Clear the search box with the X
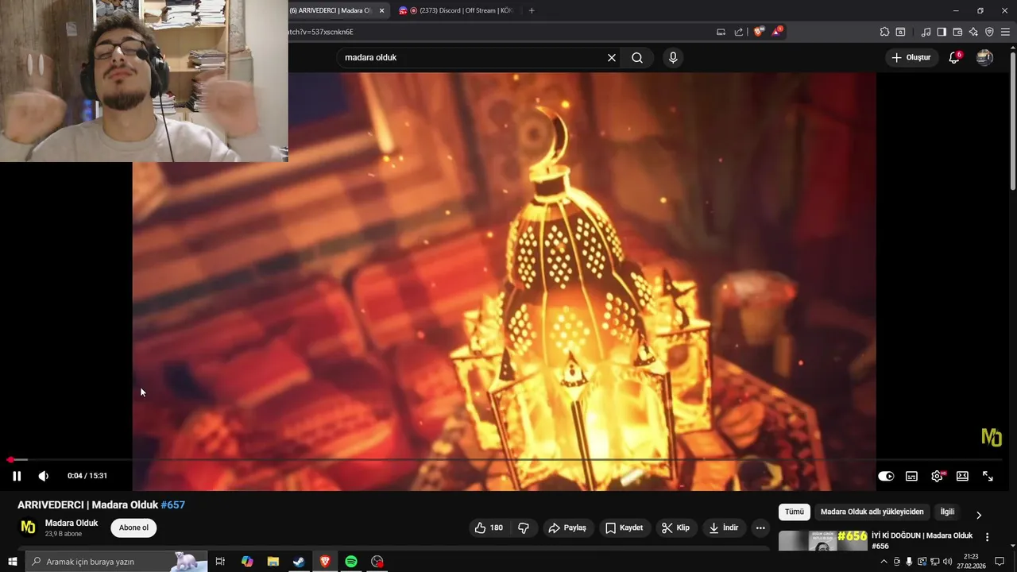 (612, 57)
